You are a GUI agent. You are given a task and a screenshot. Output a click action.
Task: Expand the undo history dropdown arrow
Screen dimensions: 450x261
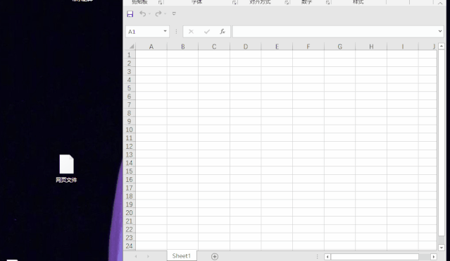[x=149, y=14]
